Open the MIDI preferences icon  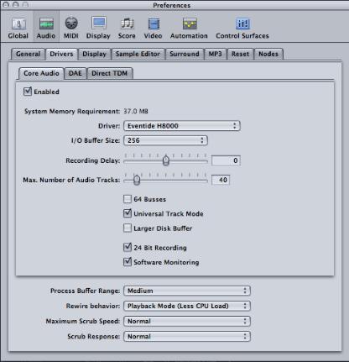click(x=71, y=24)
